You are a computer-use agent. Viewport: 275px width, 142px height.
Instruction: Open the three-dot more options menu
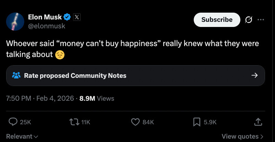tap(261, 20)
